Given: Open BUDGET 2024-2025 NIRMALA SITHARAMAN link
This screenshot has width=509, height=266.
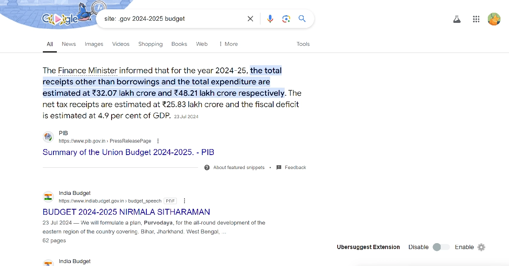Looking at the screenshot, I should (126, 212).
